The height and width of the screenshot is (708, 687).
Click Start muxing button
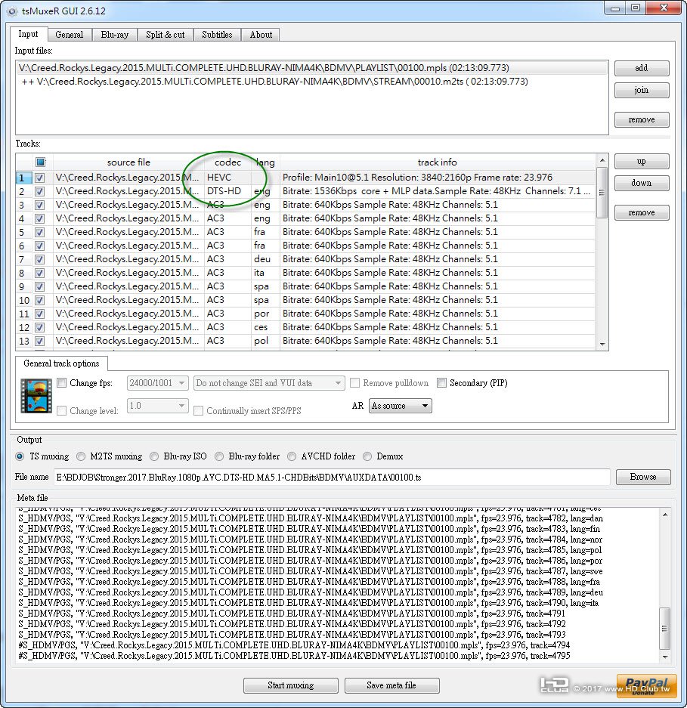pos(291,685)
